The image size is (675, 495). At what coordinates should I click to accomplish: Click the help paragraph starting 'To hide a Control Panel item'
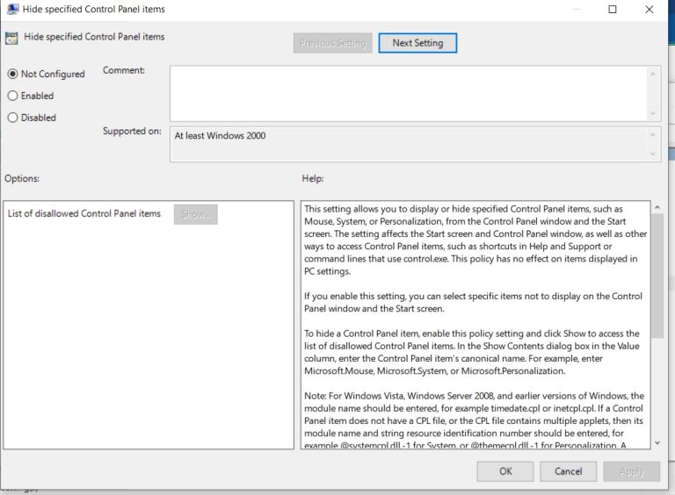471,352
